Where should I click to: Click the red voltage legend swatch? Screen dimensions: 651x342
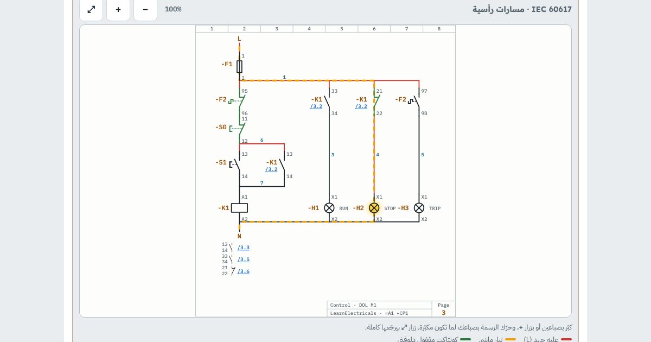click(566, 339)
